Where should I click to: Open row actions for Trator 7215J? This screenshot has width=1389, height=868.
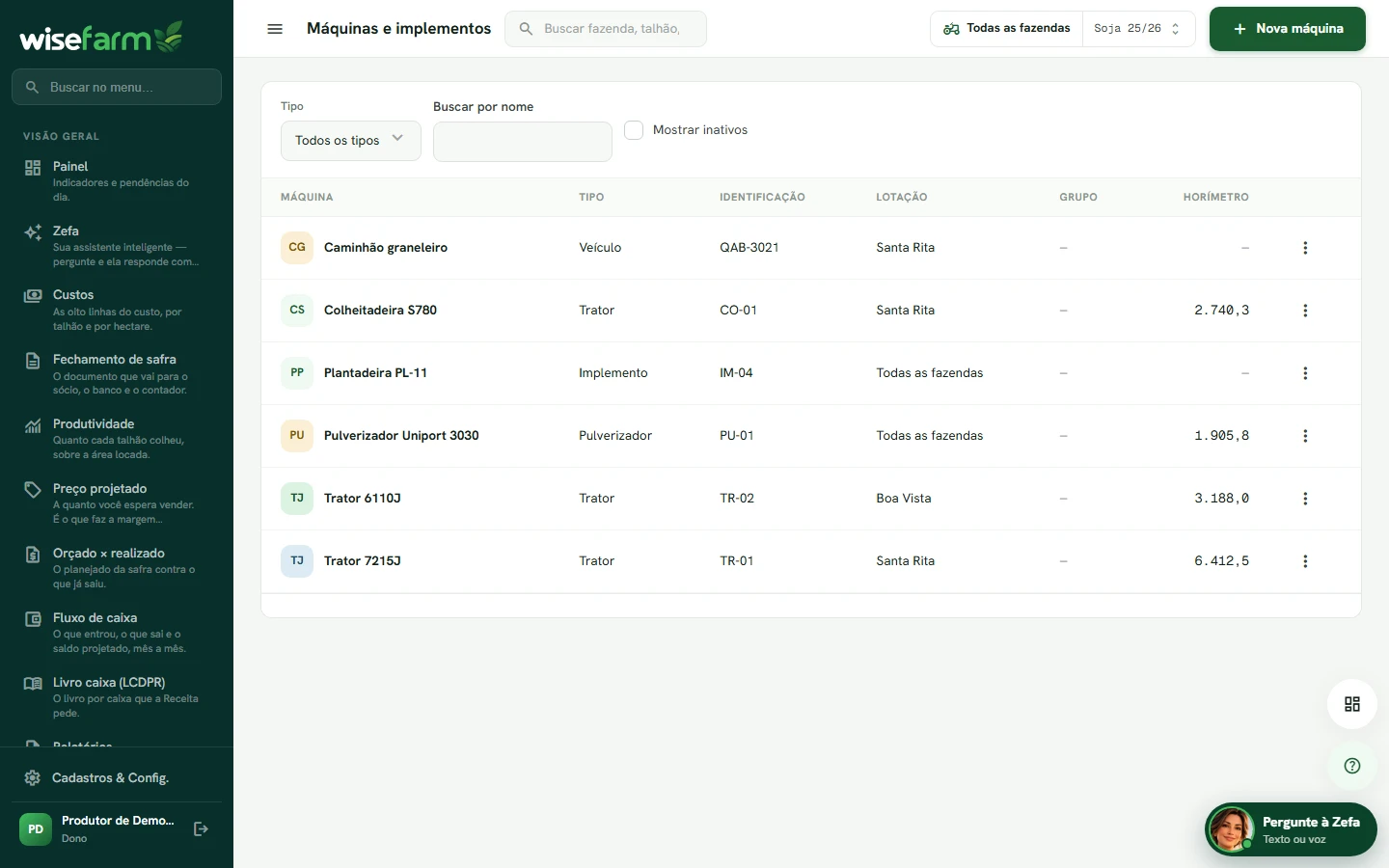coord(1305,561)
